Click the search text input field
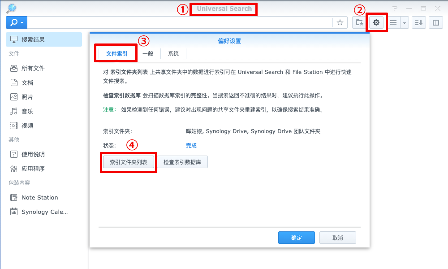 (180, 22)
